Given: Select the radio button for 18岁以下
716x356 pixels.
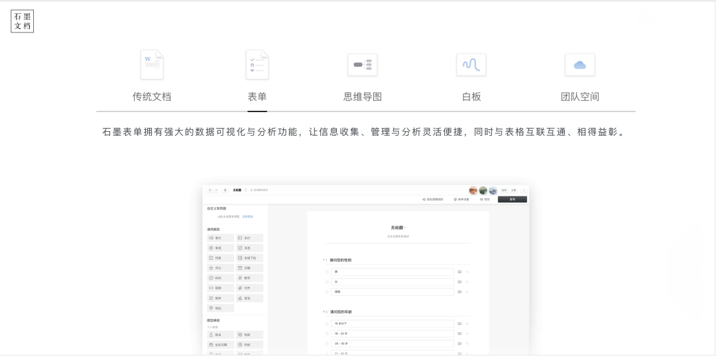Looking at the screenshot, I should coord(327,324).
